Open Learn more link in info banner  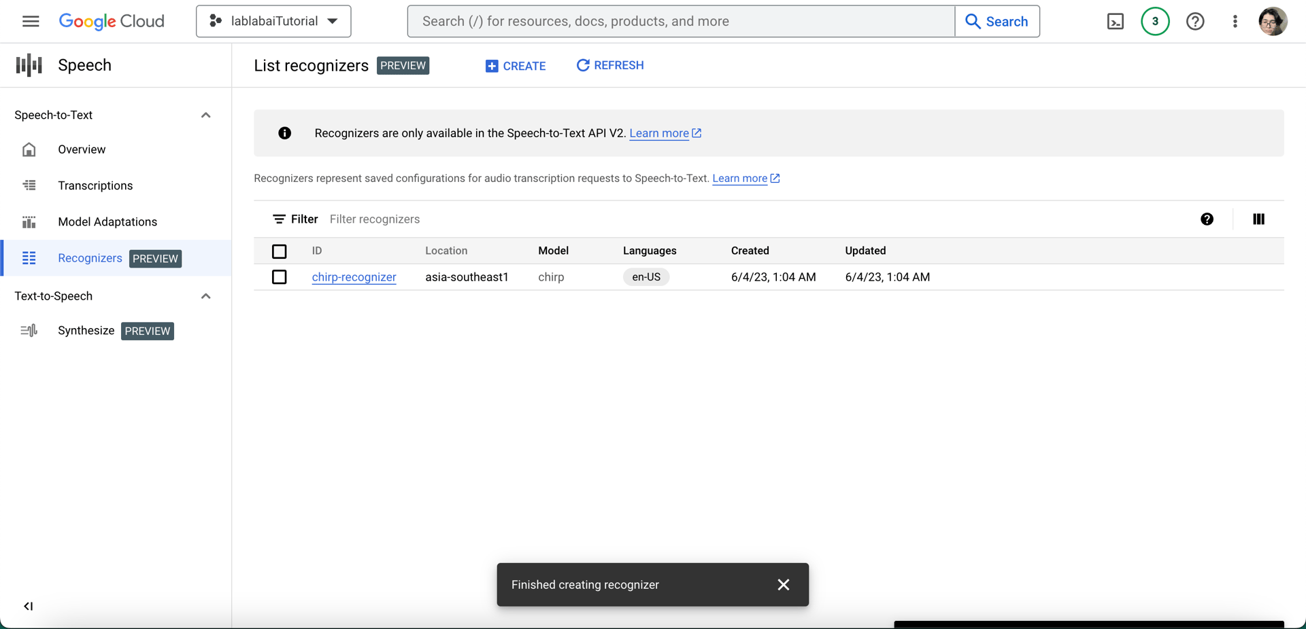(665, 133)
